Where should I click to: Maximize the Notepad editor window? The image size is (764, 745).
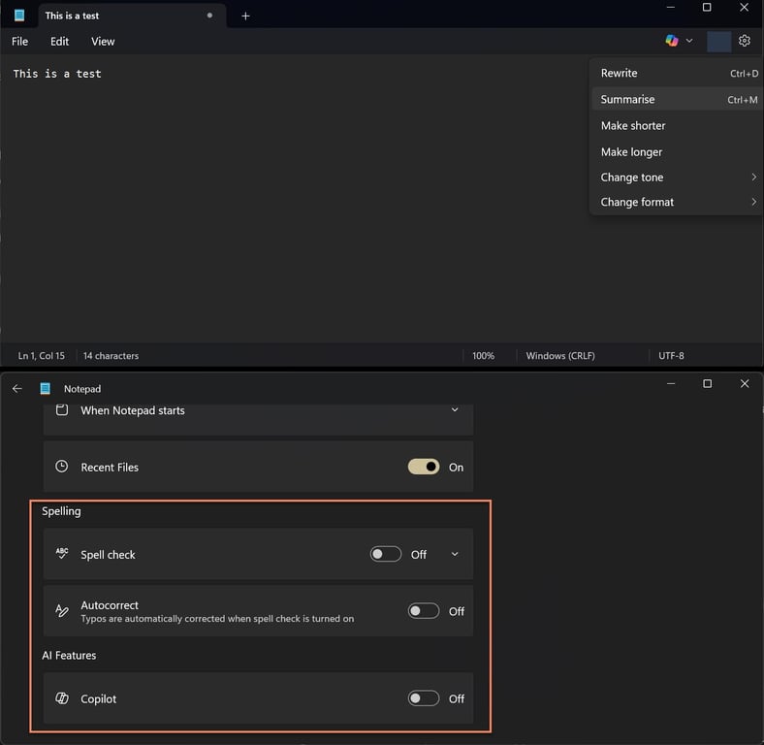coord(707,8)
